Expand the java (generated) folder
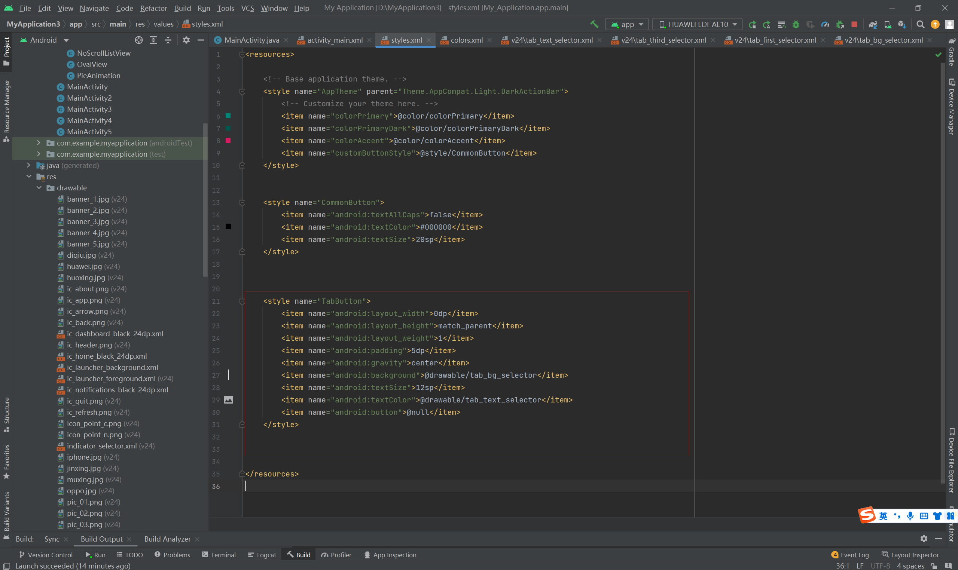958x570 pixels. coord(28,165)
